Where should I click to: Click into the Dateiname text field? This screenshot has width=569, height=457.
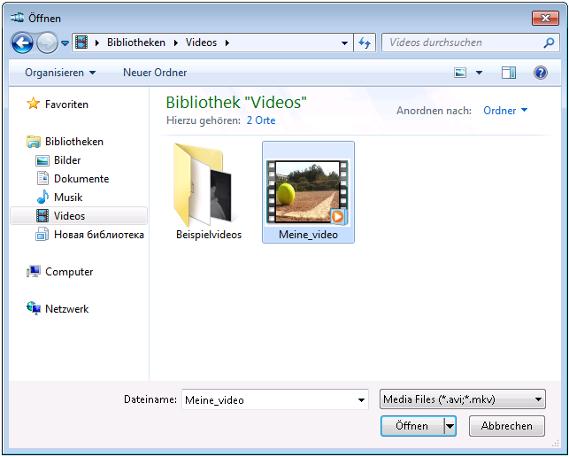click(268, 399)
